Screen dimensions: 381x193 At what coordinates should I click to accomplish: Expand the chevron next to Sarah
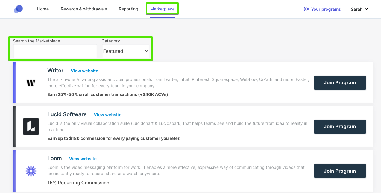coord(366,9)
